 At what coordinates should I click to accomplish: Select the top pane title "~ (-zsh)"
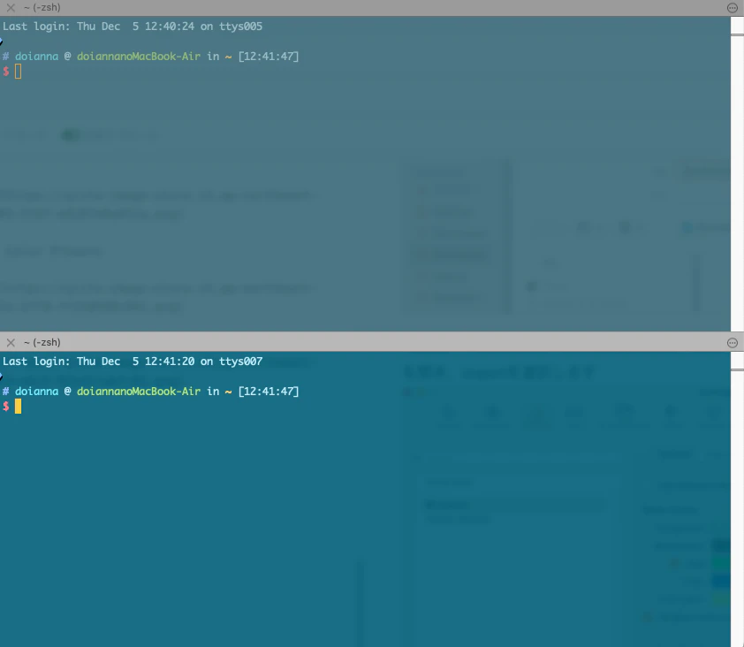coord(42,8)
